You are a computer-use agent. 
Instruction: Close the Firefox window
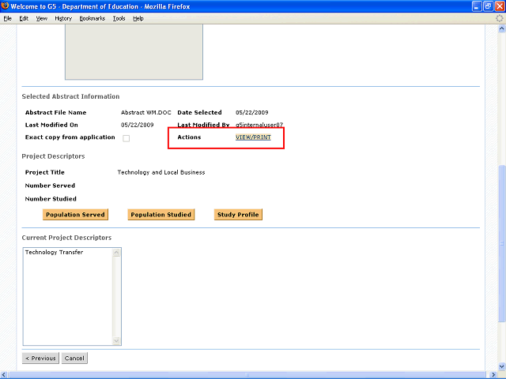(x=500, y=6)
